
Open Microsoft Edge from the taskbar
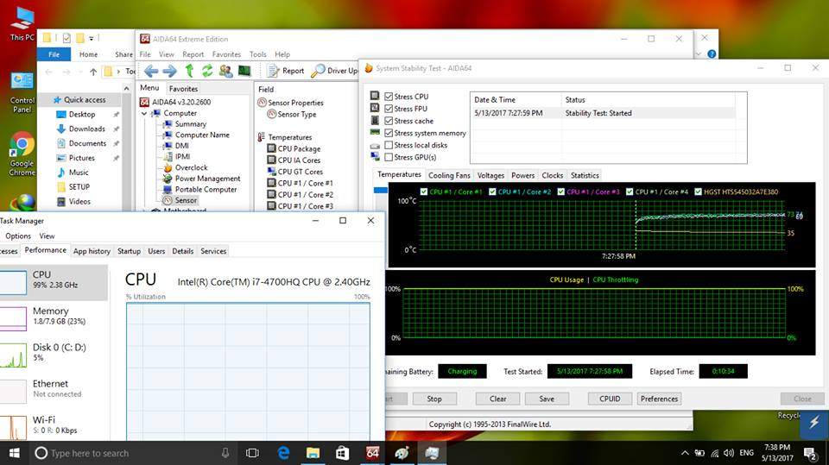tap(284, 453)
